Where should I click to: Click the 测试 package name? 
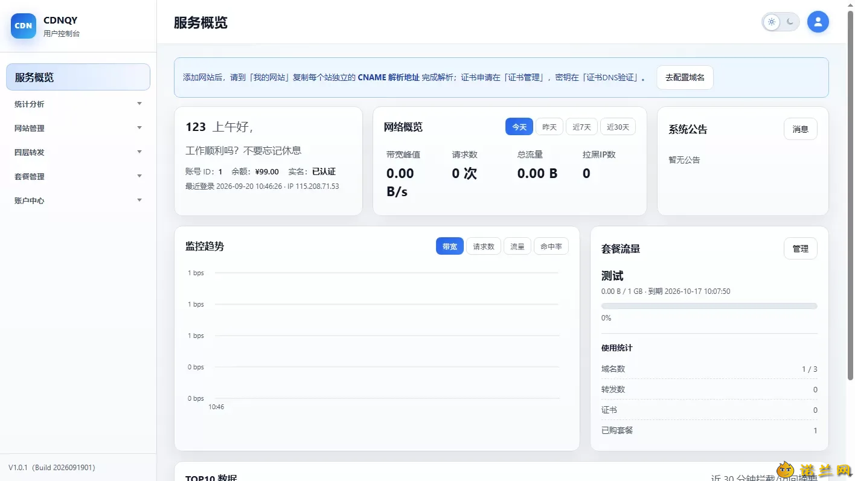612,276
